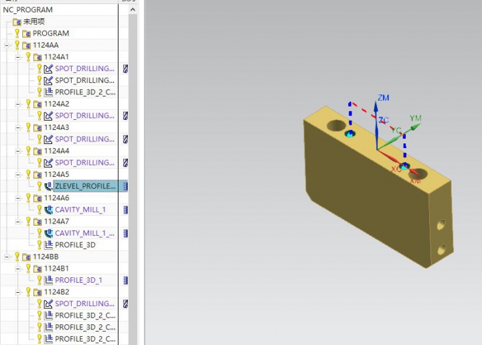Image resolution: width=482 pixels, height=345 pixels.
Task: Select the PROGRAM tree item
Action: [51, 33]
